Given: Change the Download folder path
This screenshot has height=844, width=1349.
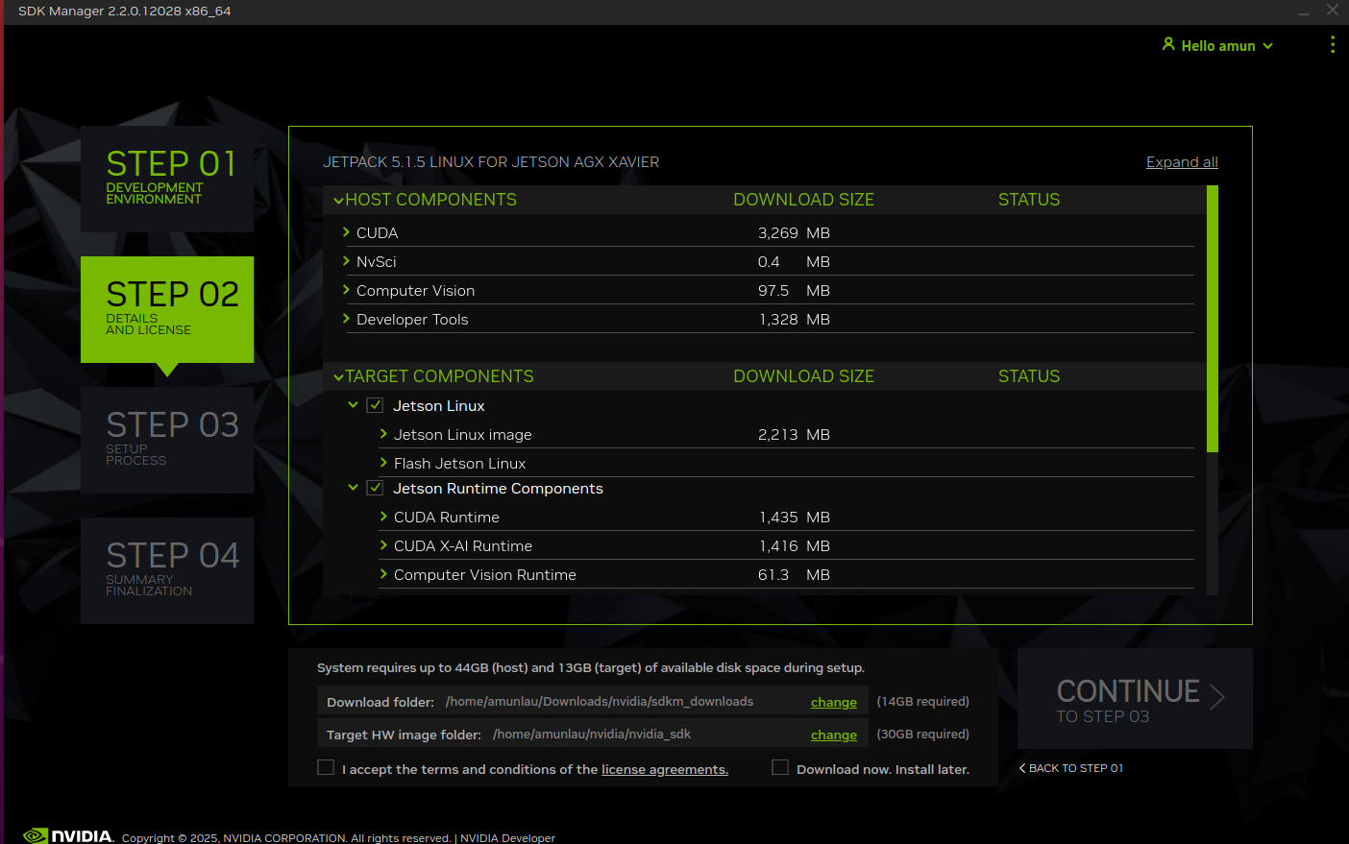Looking at the screenshot, I should pos(834,702).
